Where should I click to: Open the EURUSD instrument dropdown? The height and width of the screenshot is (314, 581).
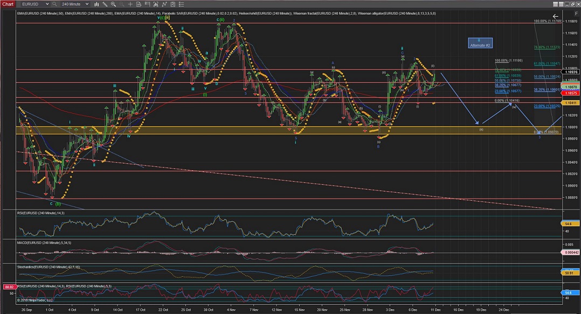[x=35, y=4]
